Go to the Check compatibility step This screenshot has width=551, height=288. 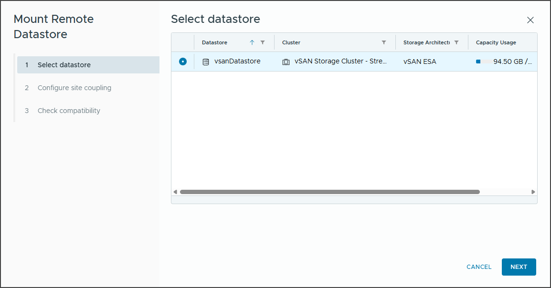69,110
